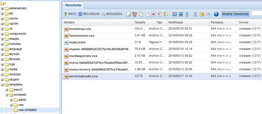
Task: Expand the components folder node
Action: pos(2,34)
